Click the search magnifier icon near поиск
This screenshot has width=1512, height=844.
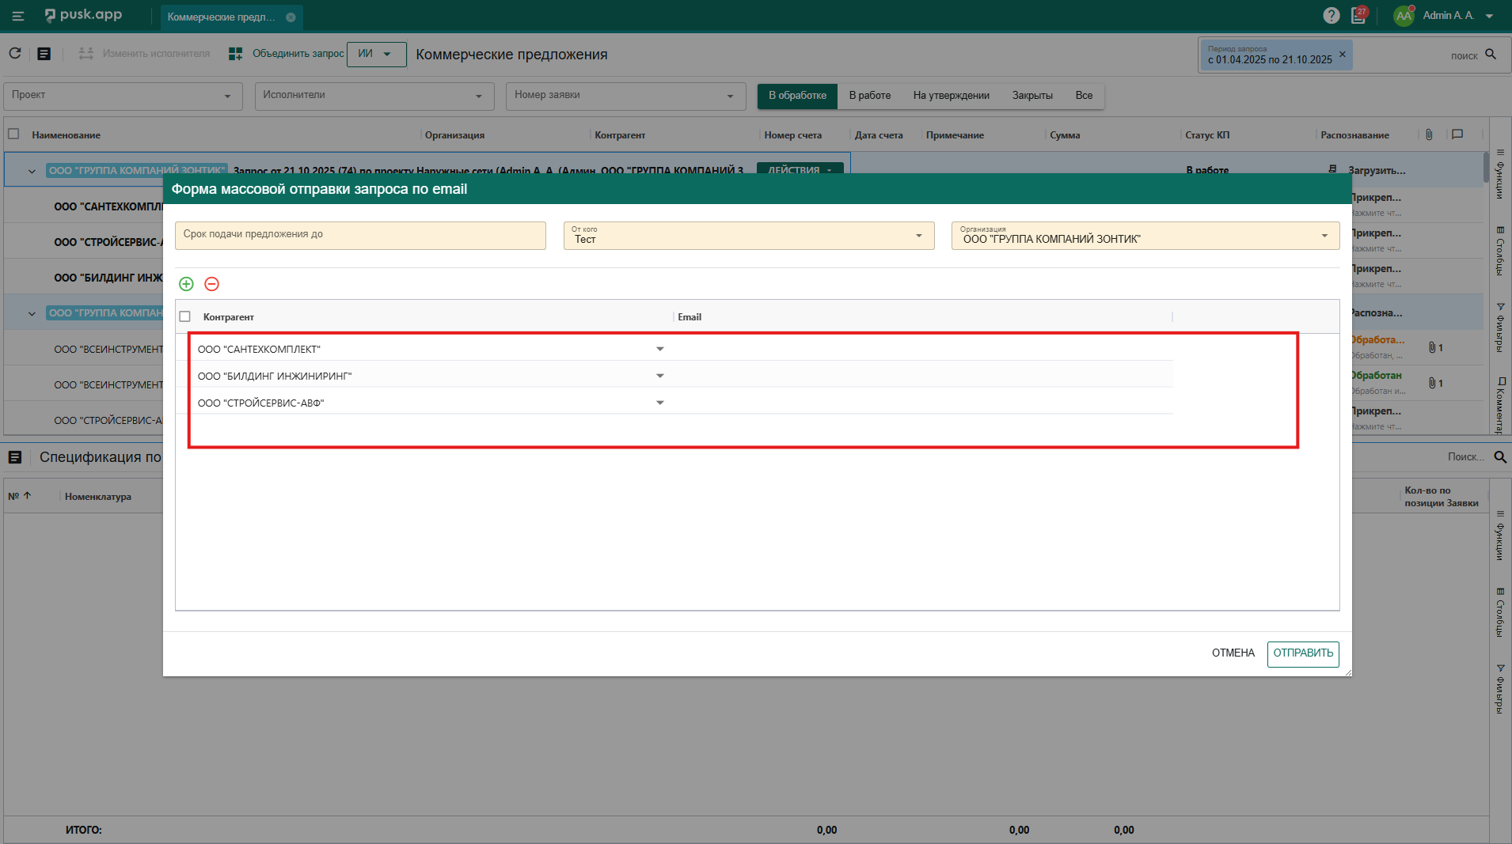pyautogui.click(x=1491, y=55)
